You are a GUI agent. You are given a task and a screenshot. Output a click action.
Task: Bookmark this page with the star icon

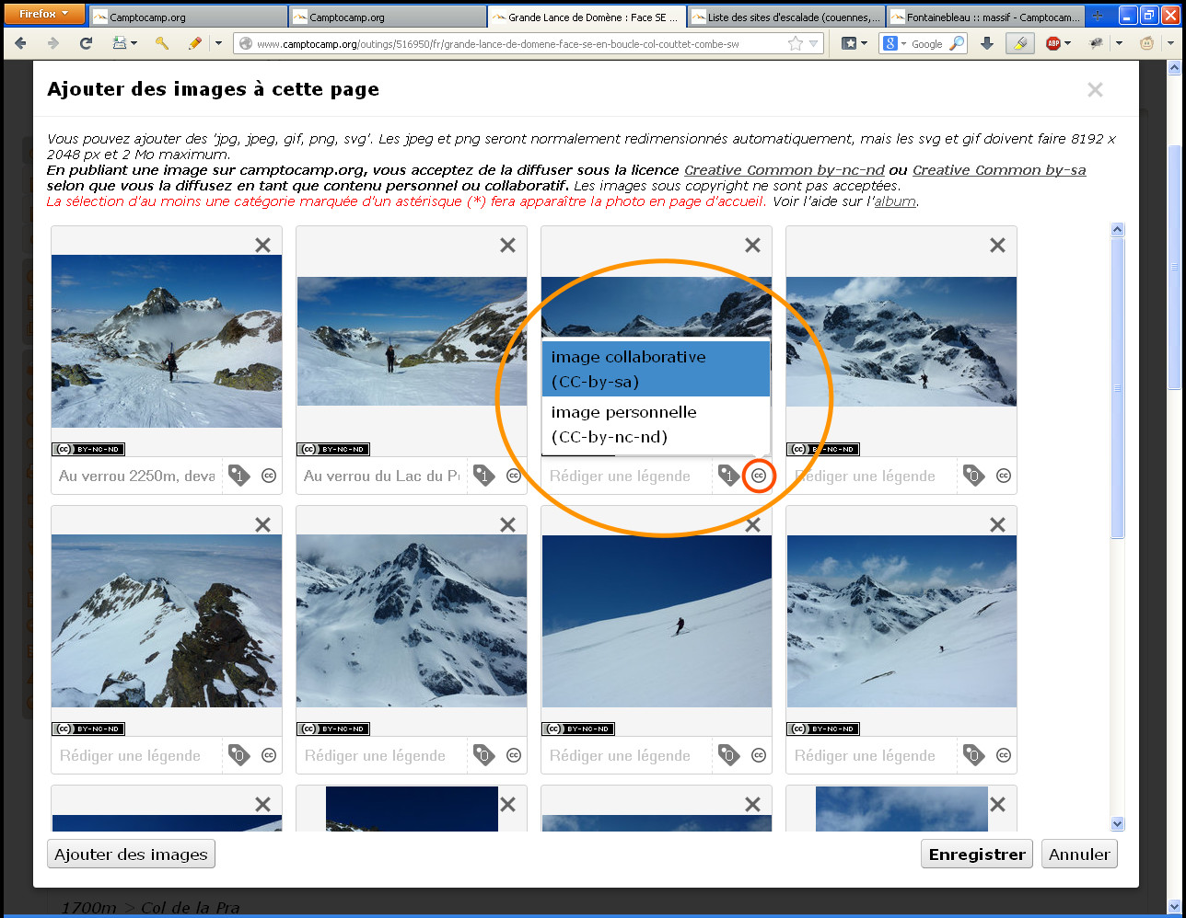click(795, 43)
